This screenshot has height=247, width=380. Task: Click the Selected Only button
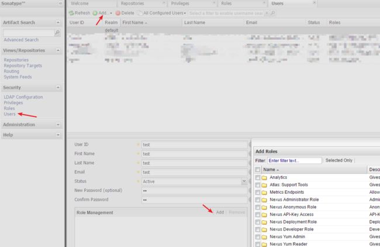[339, 160]
